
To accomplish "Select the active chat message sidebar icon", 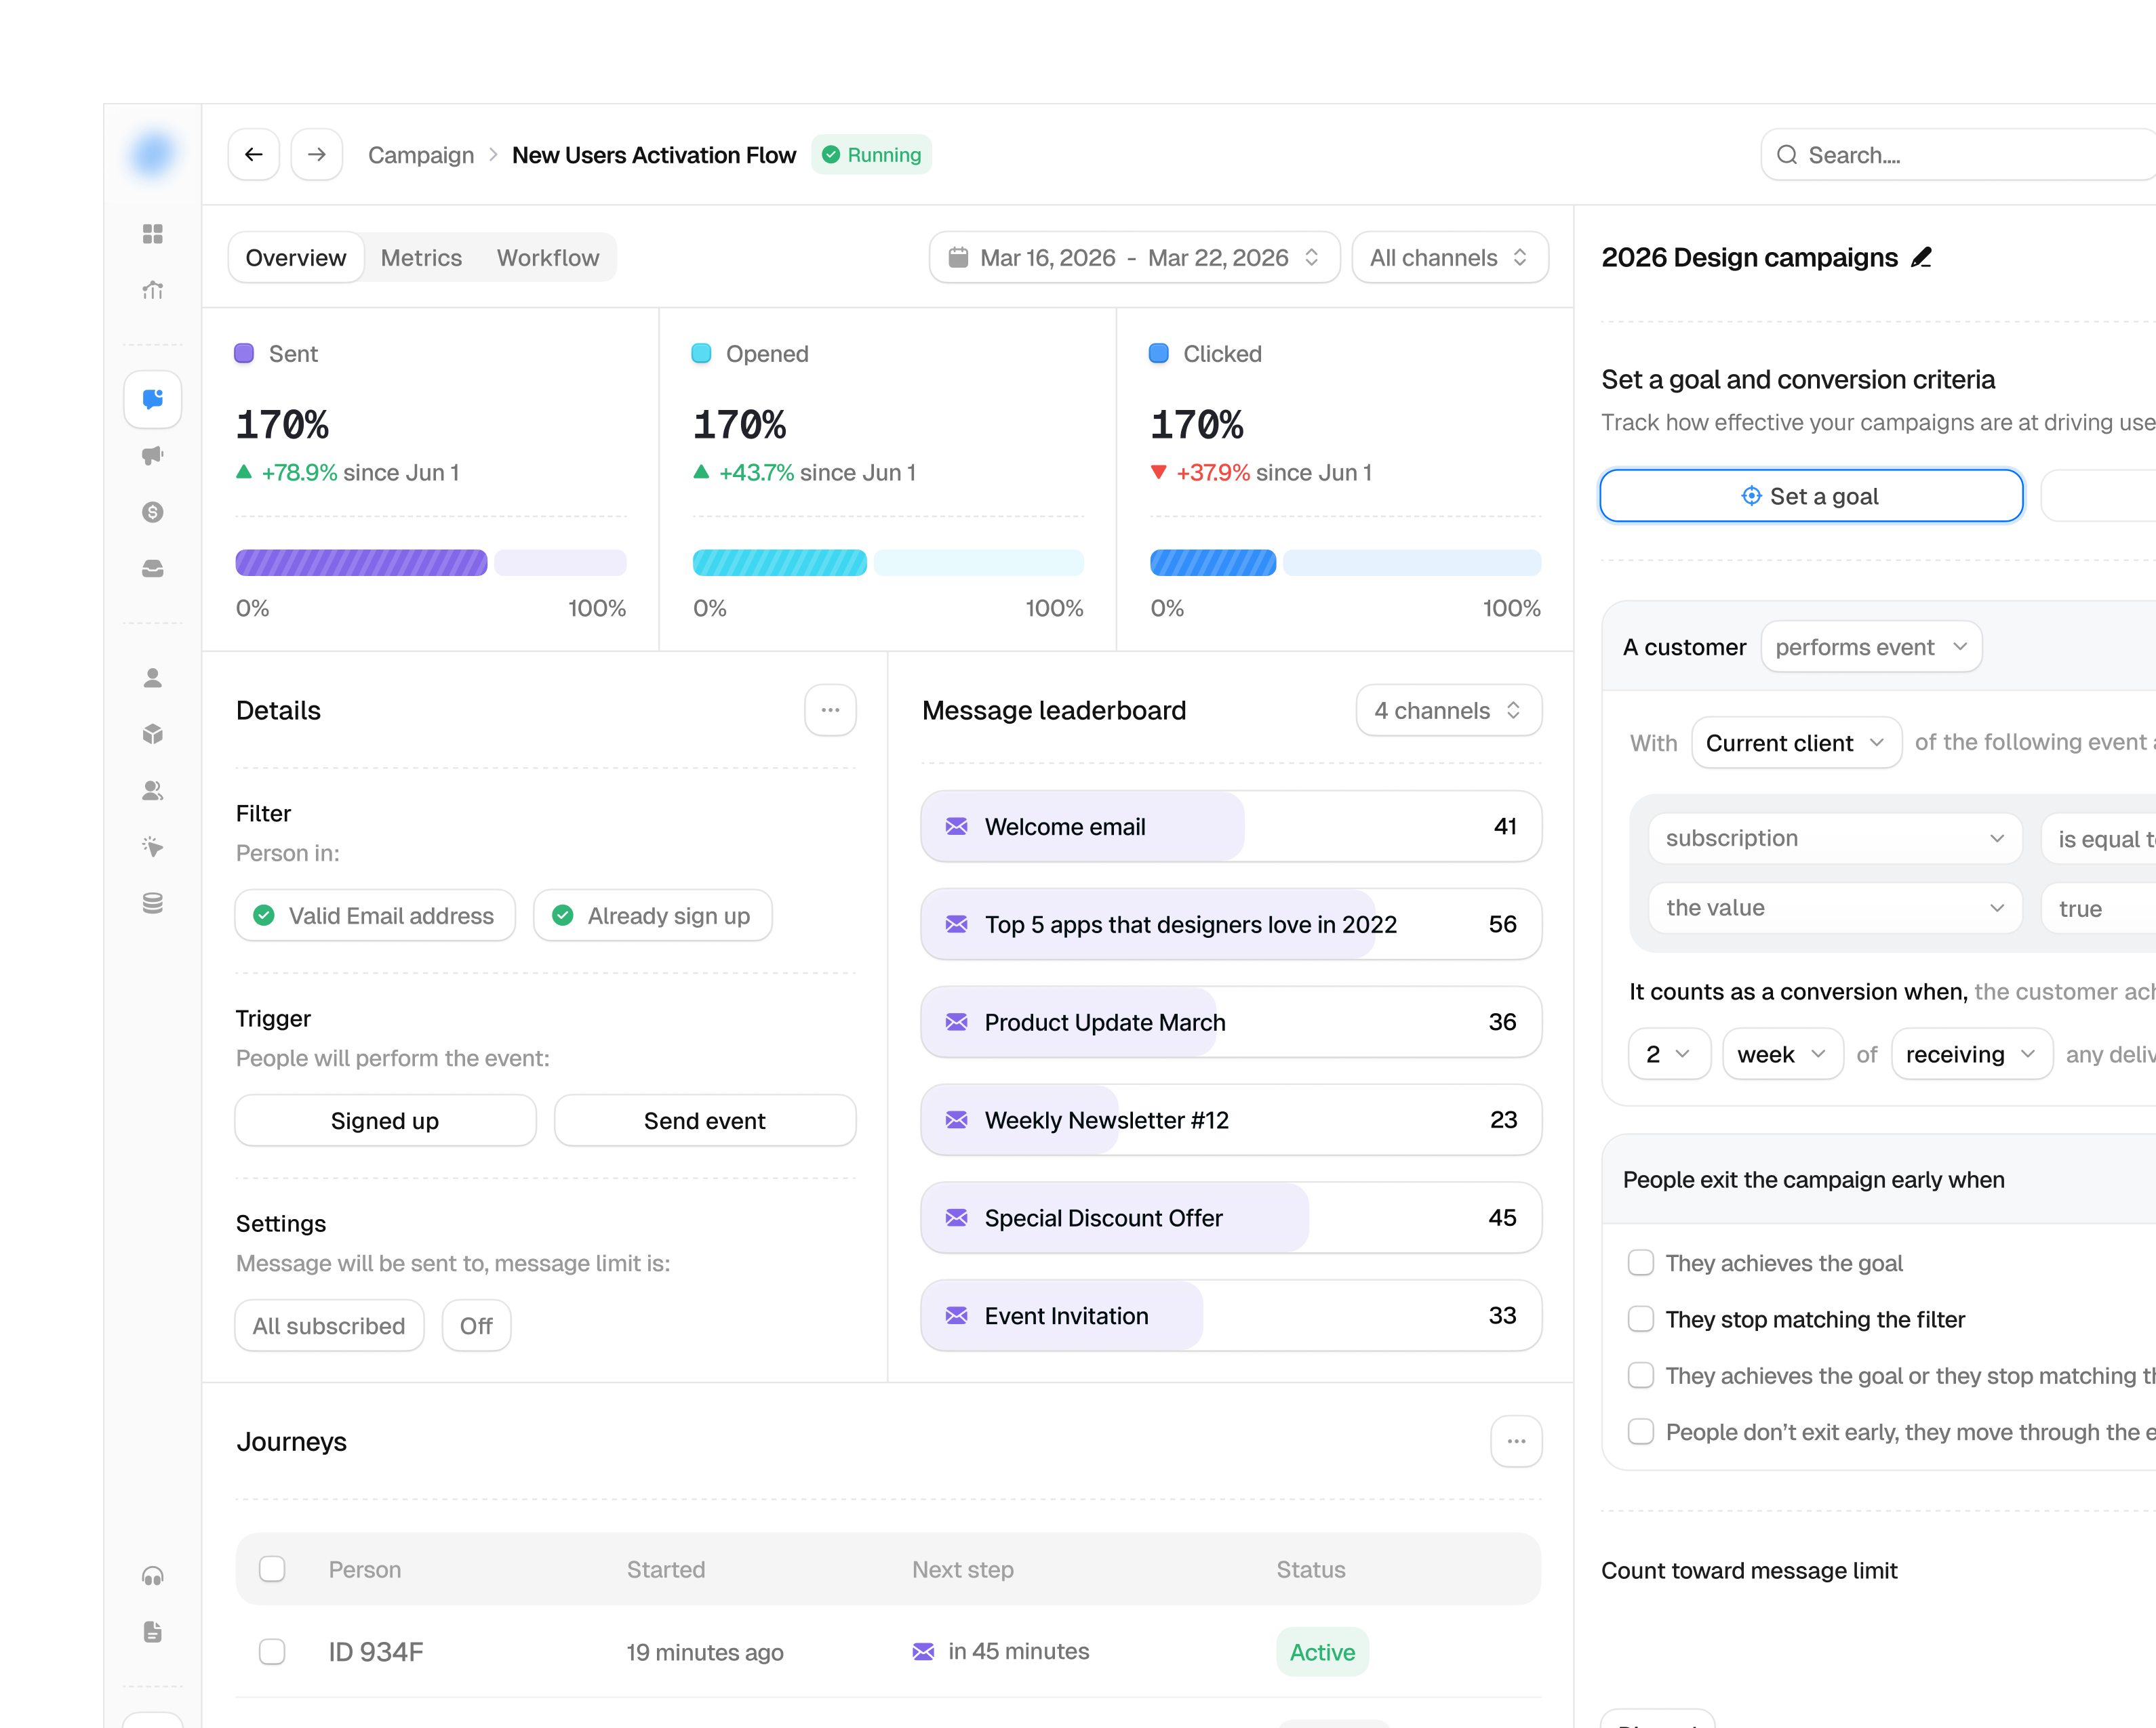I will [152, 400].
